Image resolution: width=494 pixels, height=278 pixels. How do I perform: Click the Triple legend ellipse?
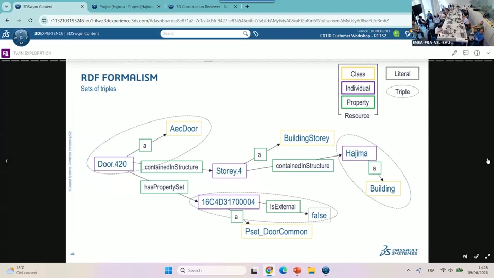click(402, 92)
